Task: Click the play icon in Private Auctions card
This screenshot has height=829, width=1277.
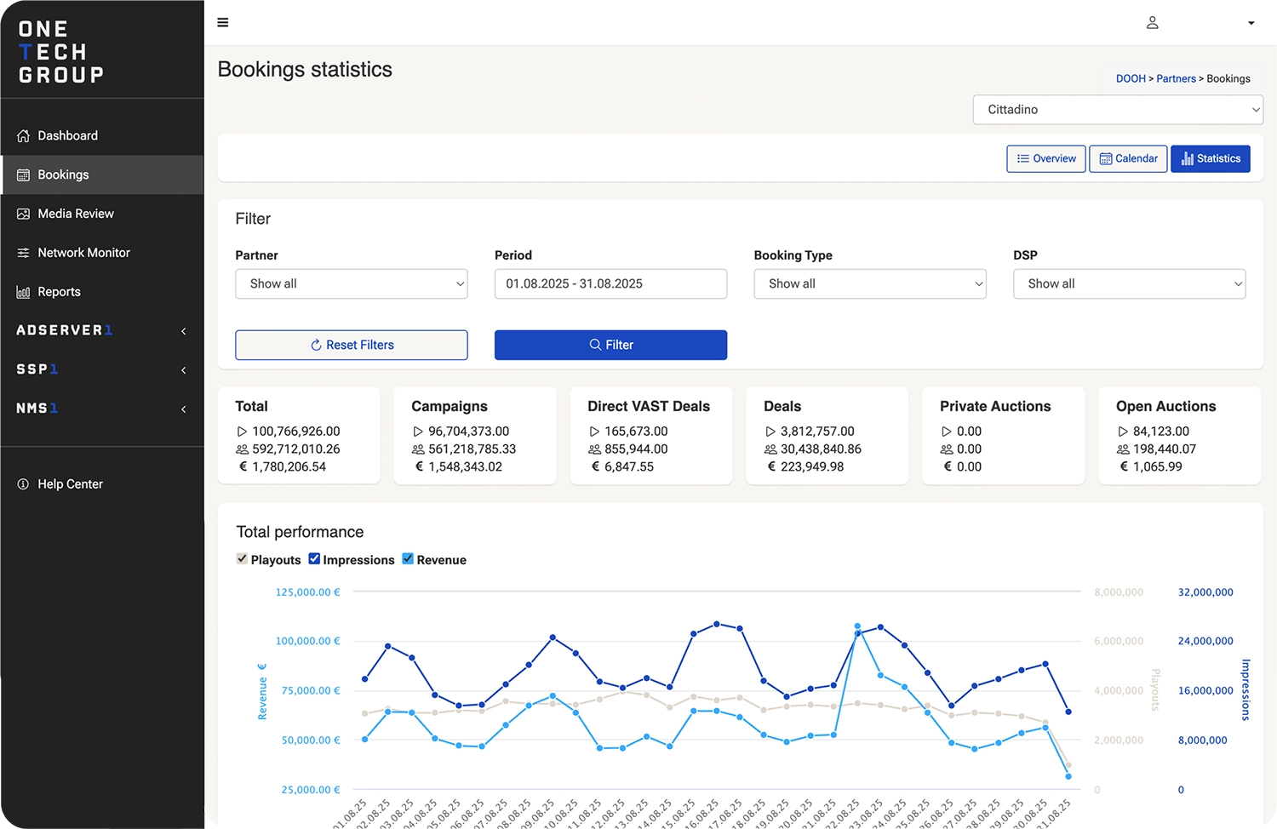Action: pyautogui.click(x=947, y=432)
